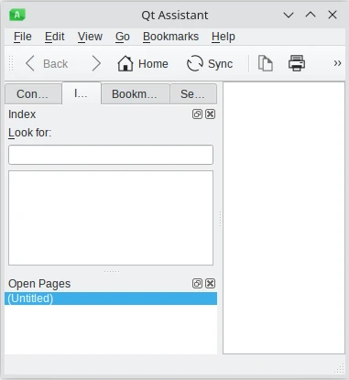Close the Index panel
349x380 pixels.
tap(210, 114)
